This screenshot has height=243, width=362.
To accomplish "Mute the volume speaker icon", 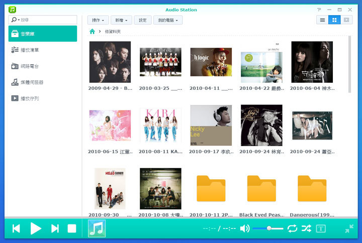I will click(244, 229).
